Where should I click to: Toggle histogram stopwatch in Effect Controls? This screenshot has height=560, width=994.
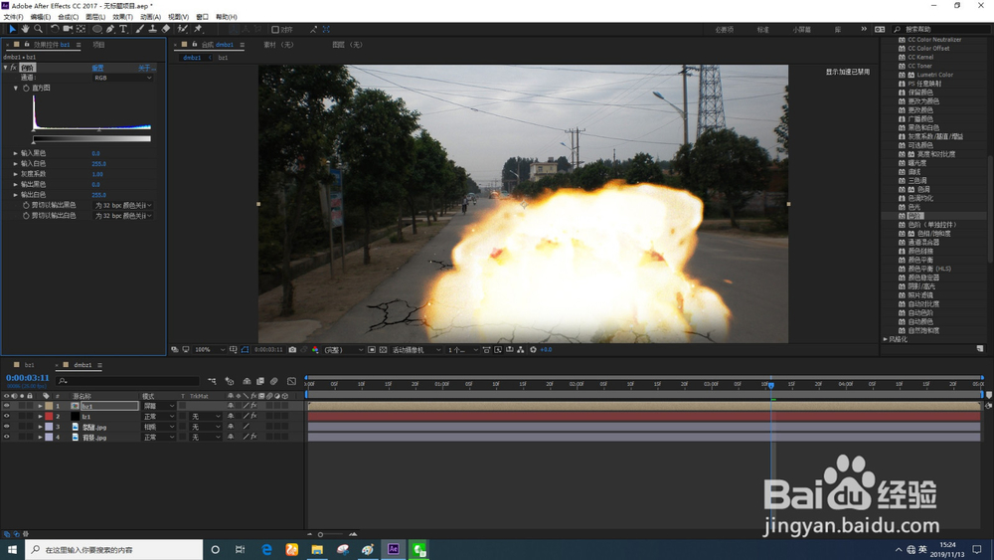(x=26, y=89)
